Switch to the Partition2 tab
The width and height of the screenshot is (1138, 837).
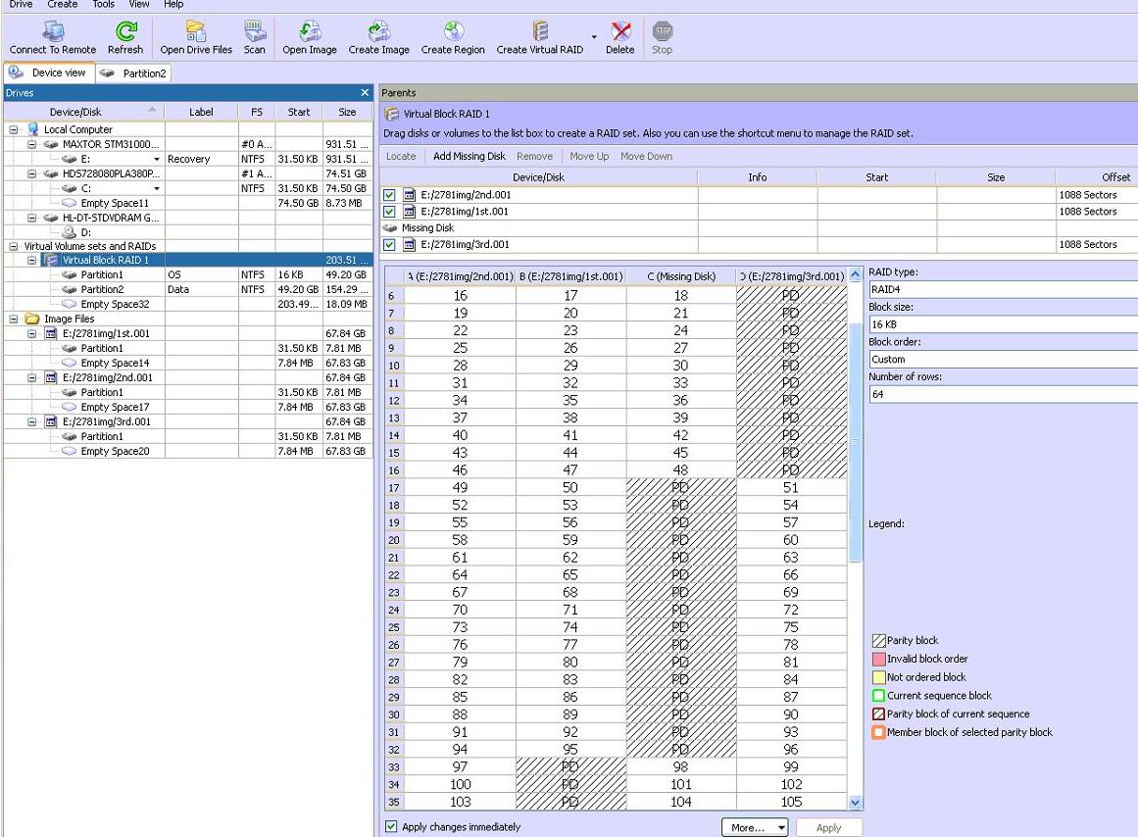pyautogui.click(x=134, y=74)
